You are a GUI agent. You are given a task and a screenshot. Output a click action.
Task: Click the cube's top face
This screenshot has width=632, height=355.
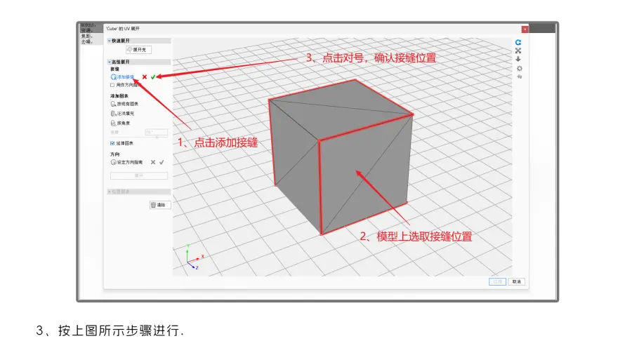pyautogui.click(x=341, y=109)
